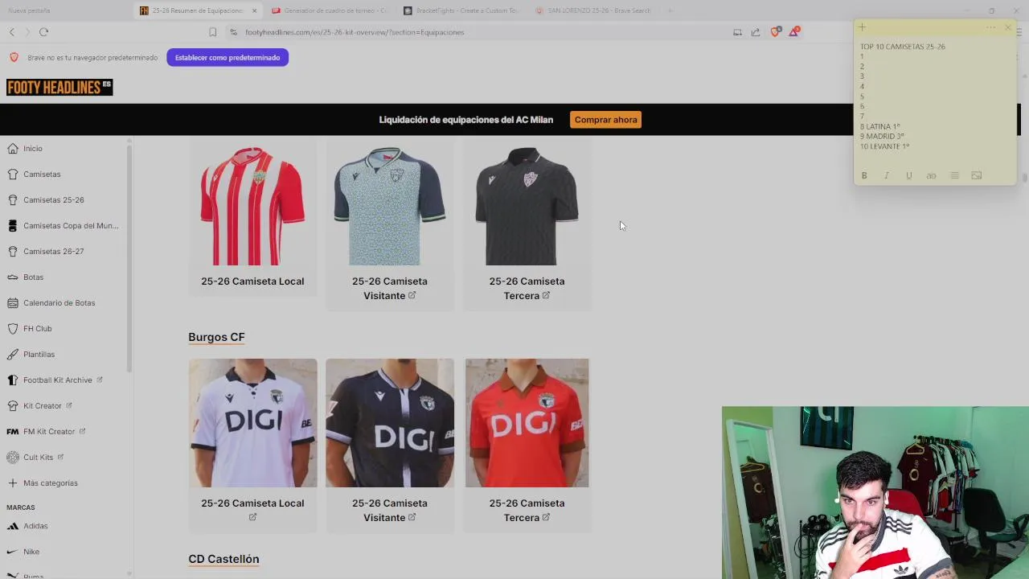Click the footyheadlines.com URL address field
Screen dimensions: 1029x579
pyautogui.click(x=355, y=32)
